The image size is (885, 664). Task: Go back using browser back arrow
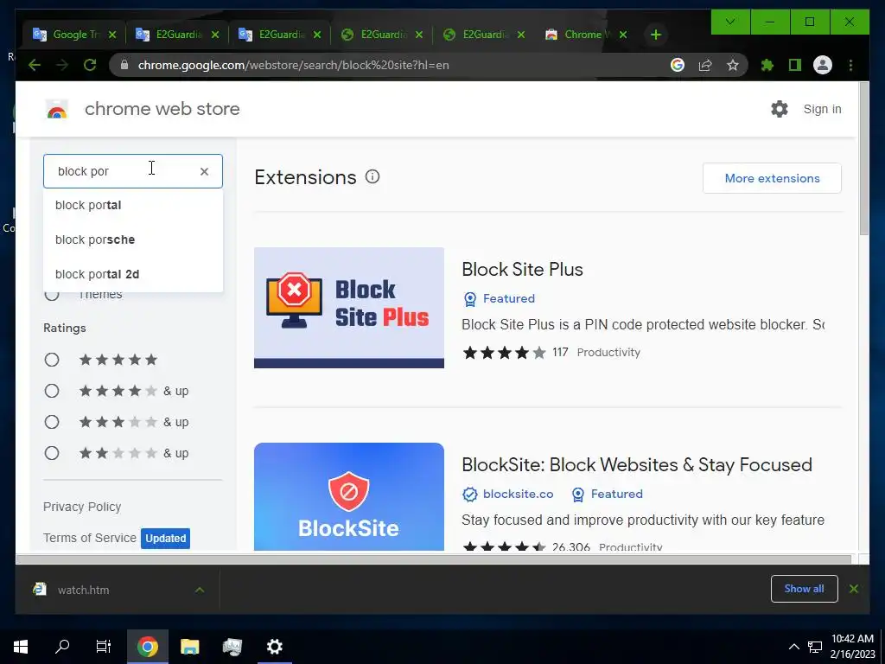click(35, 65)
